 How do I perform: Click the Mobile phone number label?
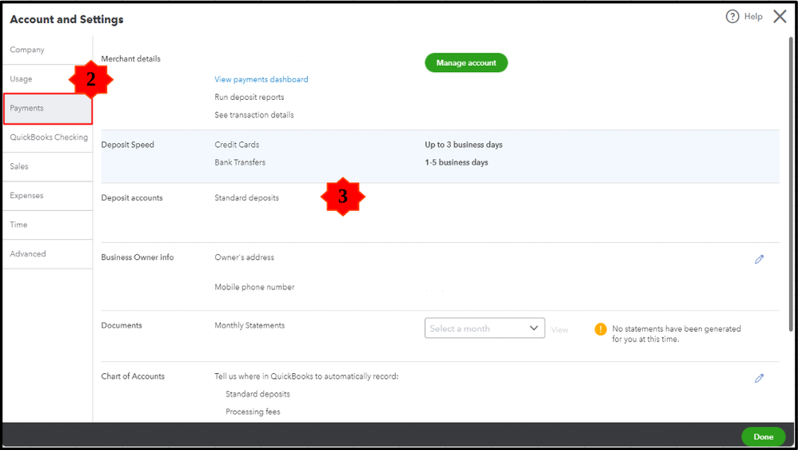[254, 287]
